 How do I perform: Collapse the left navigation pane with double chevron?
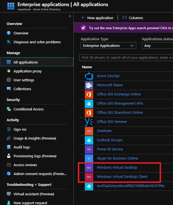70,16
